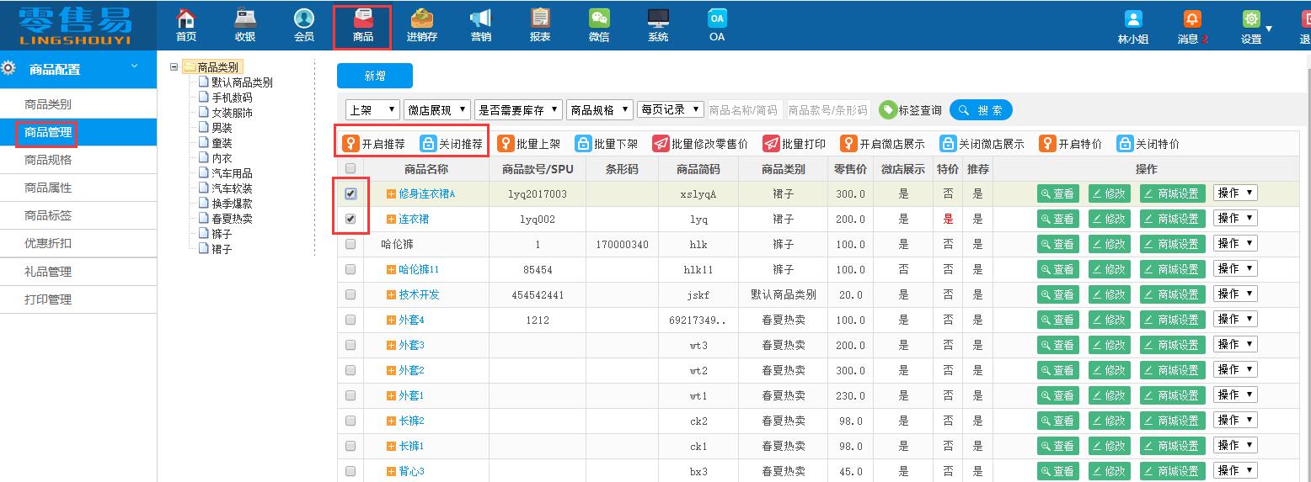Select 女装服饰 in the category tree

click(x=232, y=113)
